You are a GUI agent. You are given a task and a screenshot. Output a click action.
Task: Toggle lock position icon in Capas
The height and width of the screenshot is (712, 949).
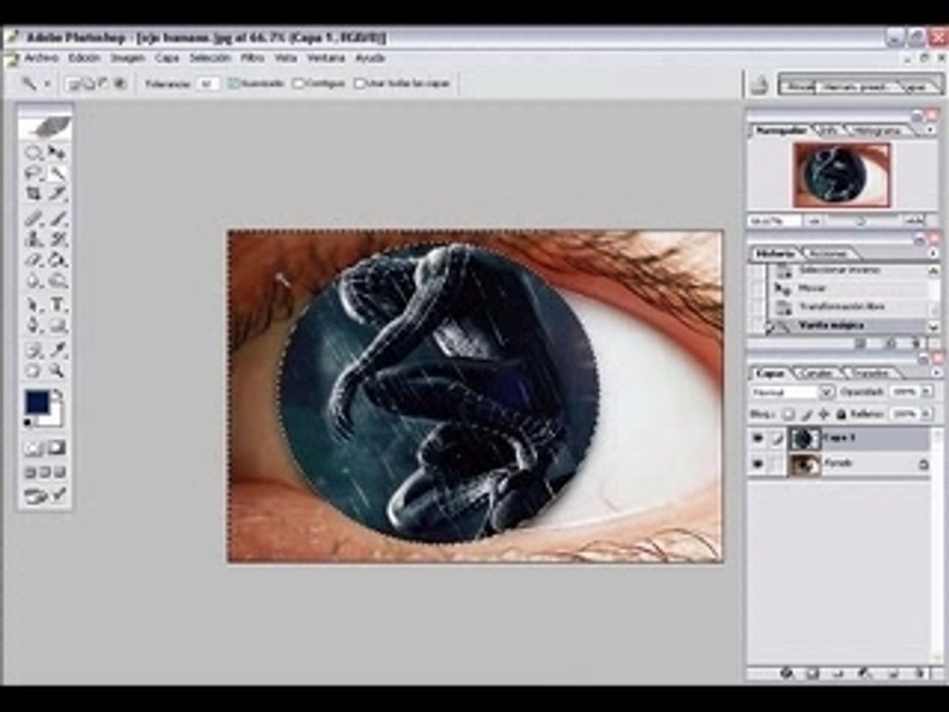coord(823,414)
